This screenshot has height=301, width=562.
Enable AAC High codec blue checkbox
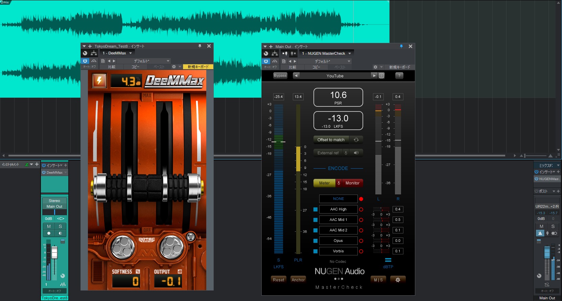(315, 209)
